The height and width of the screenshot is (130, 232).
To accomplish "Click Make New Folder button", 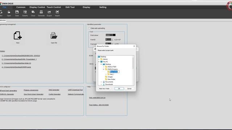I will (x=104, y=88).
